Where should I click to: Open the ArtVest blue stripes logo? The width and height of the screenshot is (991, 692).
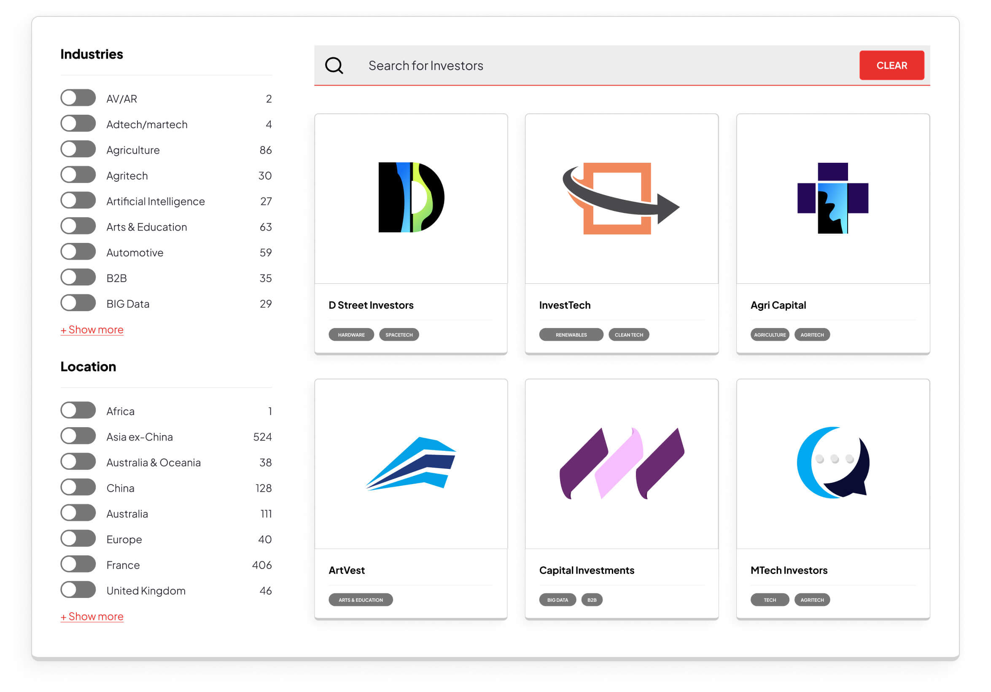pos(411,463)
